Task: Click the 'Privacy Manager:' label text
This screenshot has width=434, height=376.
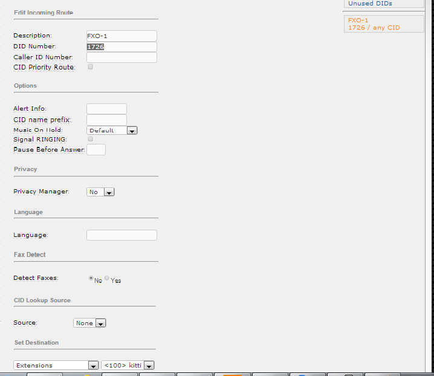Action: 41,192
